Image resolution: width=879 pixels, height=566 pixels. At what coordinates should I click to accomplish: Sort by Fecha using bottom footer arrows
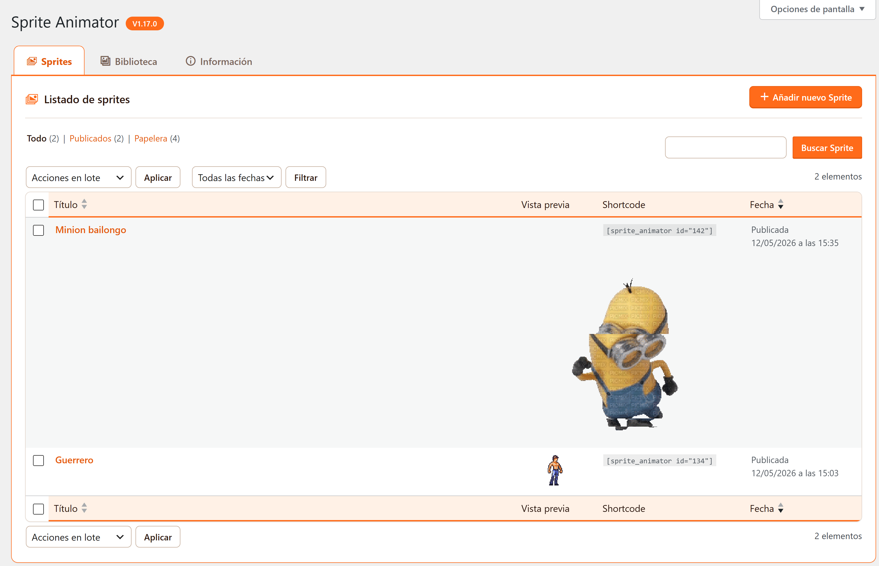pos(780,508)
